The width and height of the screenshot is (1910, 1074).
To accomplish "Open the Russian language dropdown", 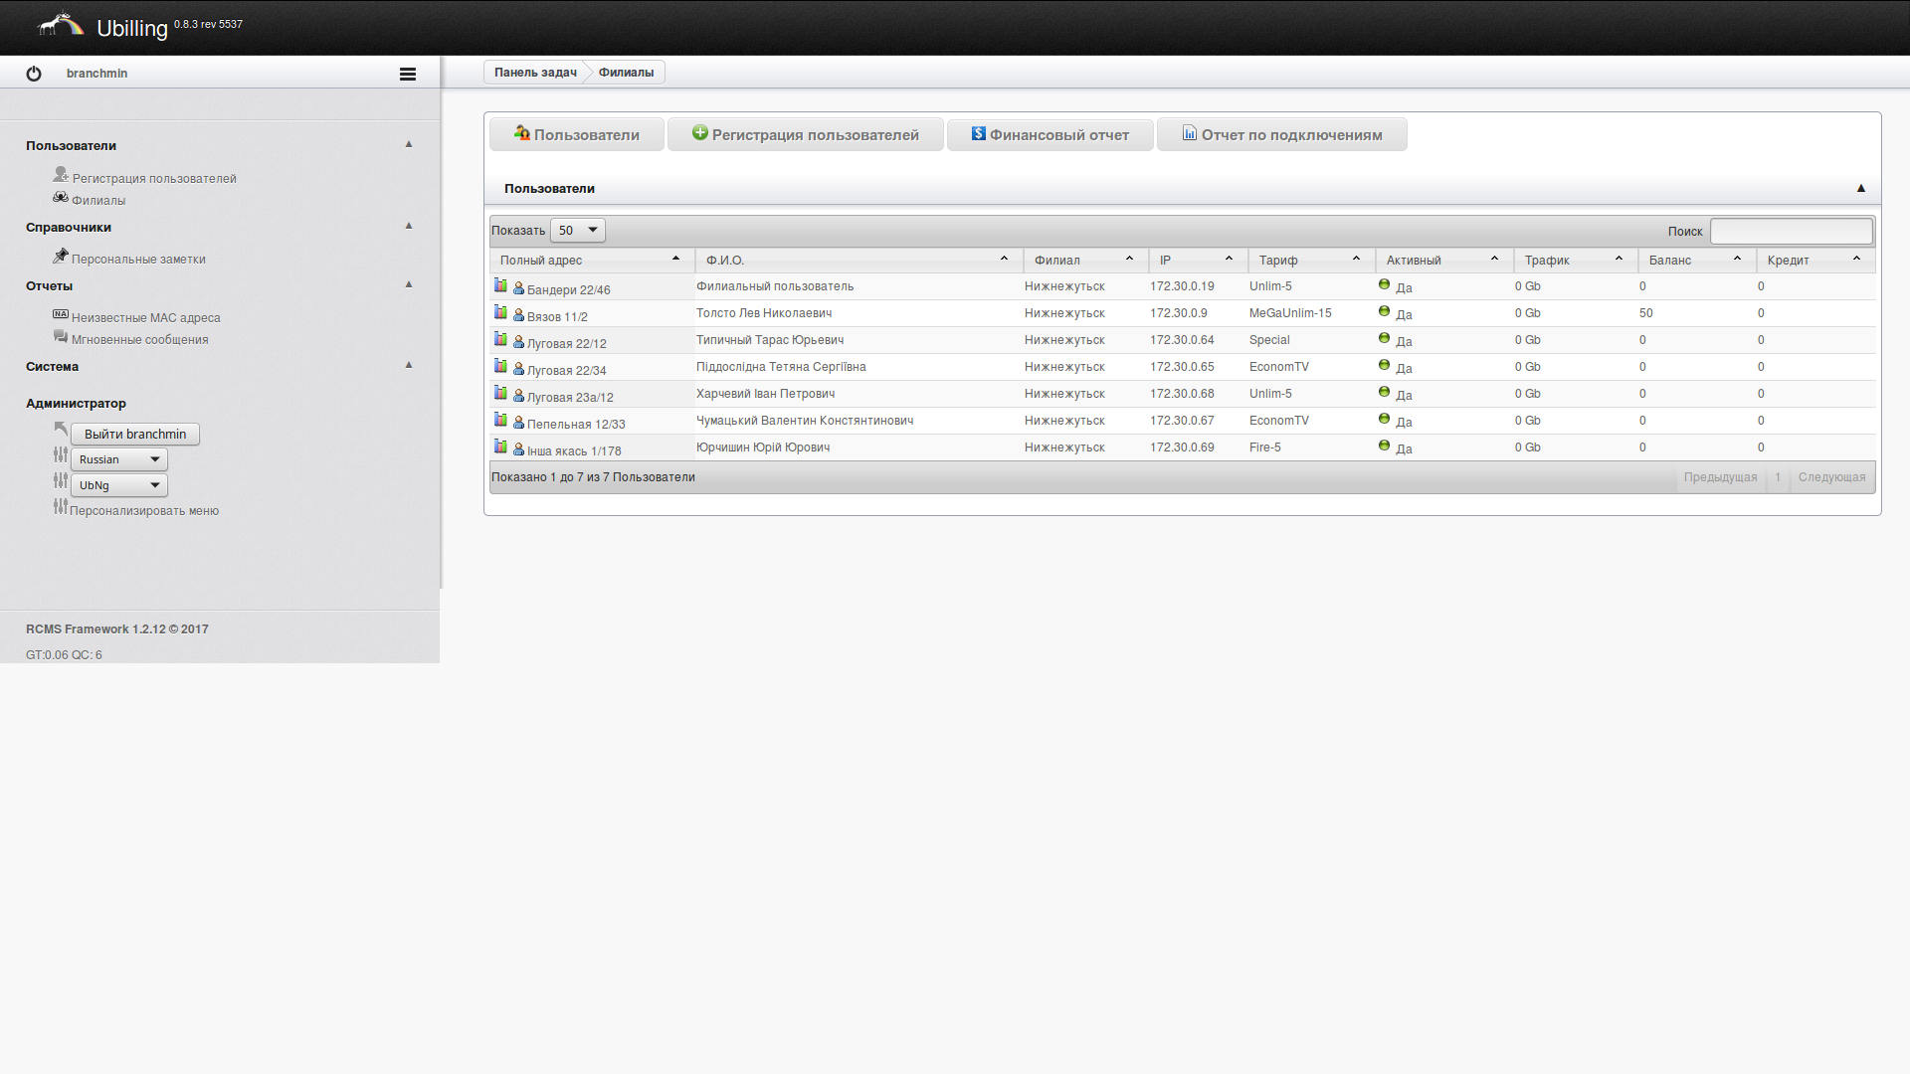I will [x=119, y=459].
